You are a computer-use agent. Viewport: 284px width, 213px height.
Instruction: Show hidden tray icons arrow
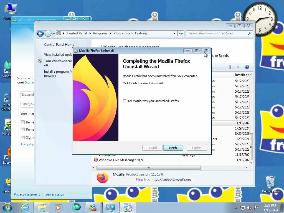[236, 208]
